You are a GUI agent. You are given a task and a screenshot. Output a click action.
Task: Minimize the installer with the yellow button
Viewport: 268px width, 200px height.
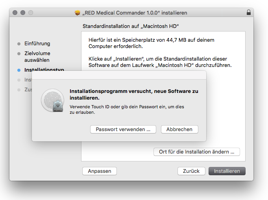23,13
